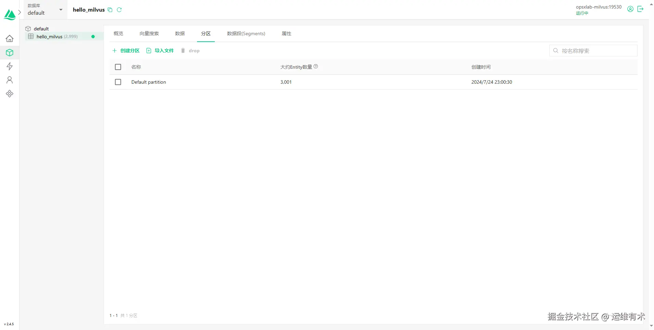Collapse the sidebar with the chevron arrow
This screenshot has width=654, height=330.
pos(20,12)
